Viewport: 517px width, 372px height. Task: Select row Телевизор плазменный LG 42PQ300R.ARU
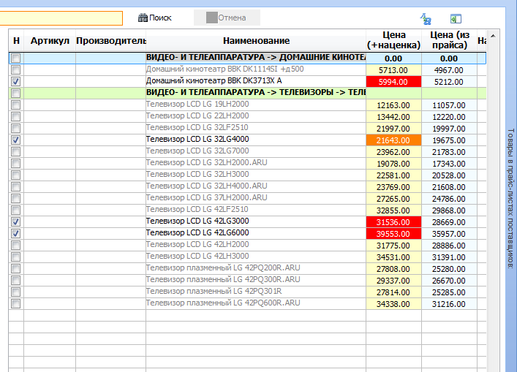point(247,281)
